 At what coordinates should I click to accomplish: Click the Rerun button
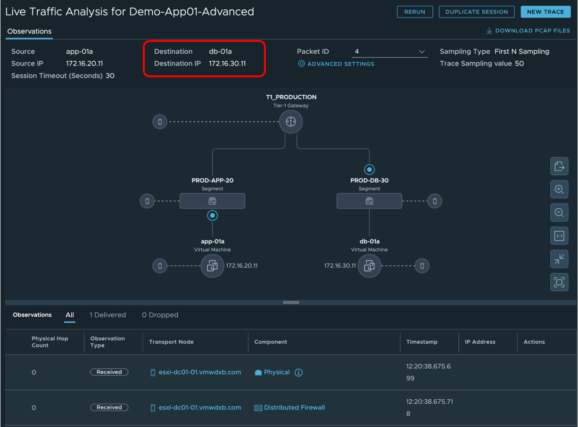pyautogui.click(x=415, y=12)
